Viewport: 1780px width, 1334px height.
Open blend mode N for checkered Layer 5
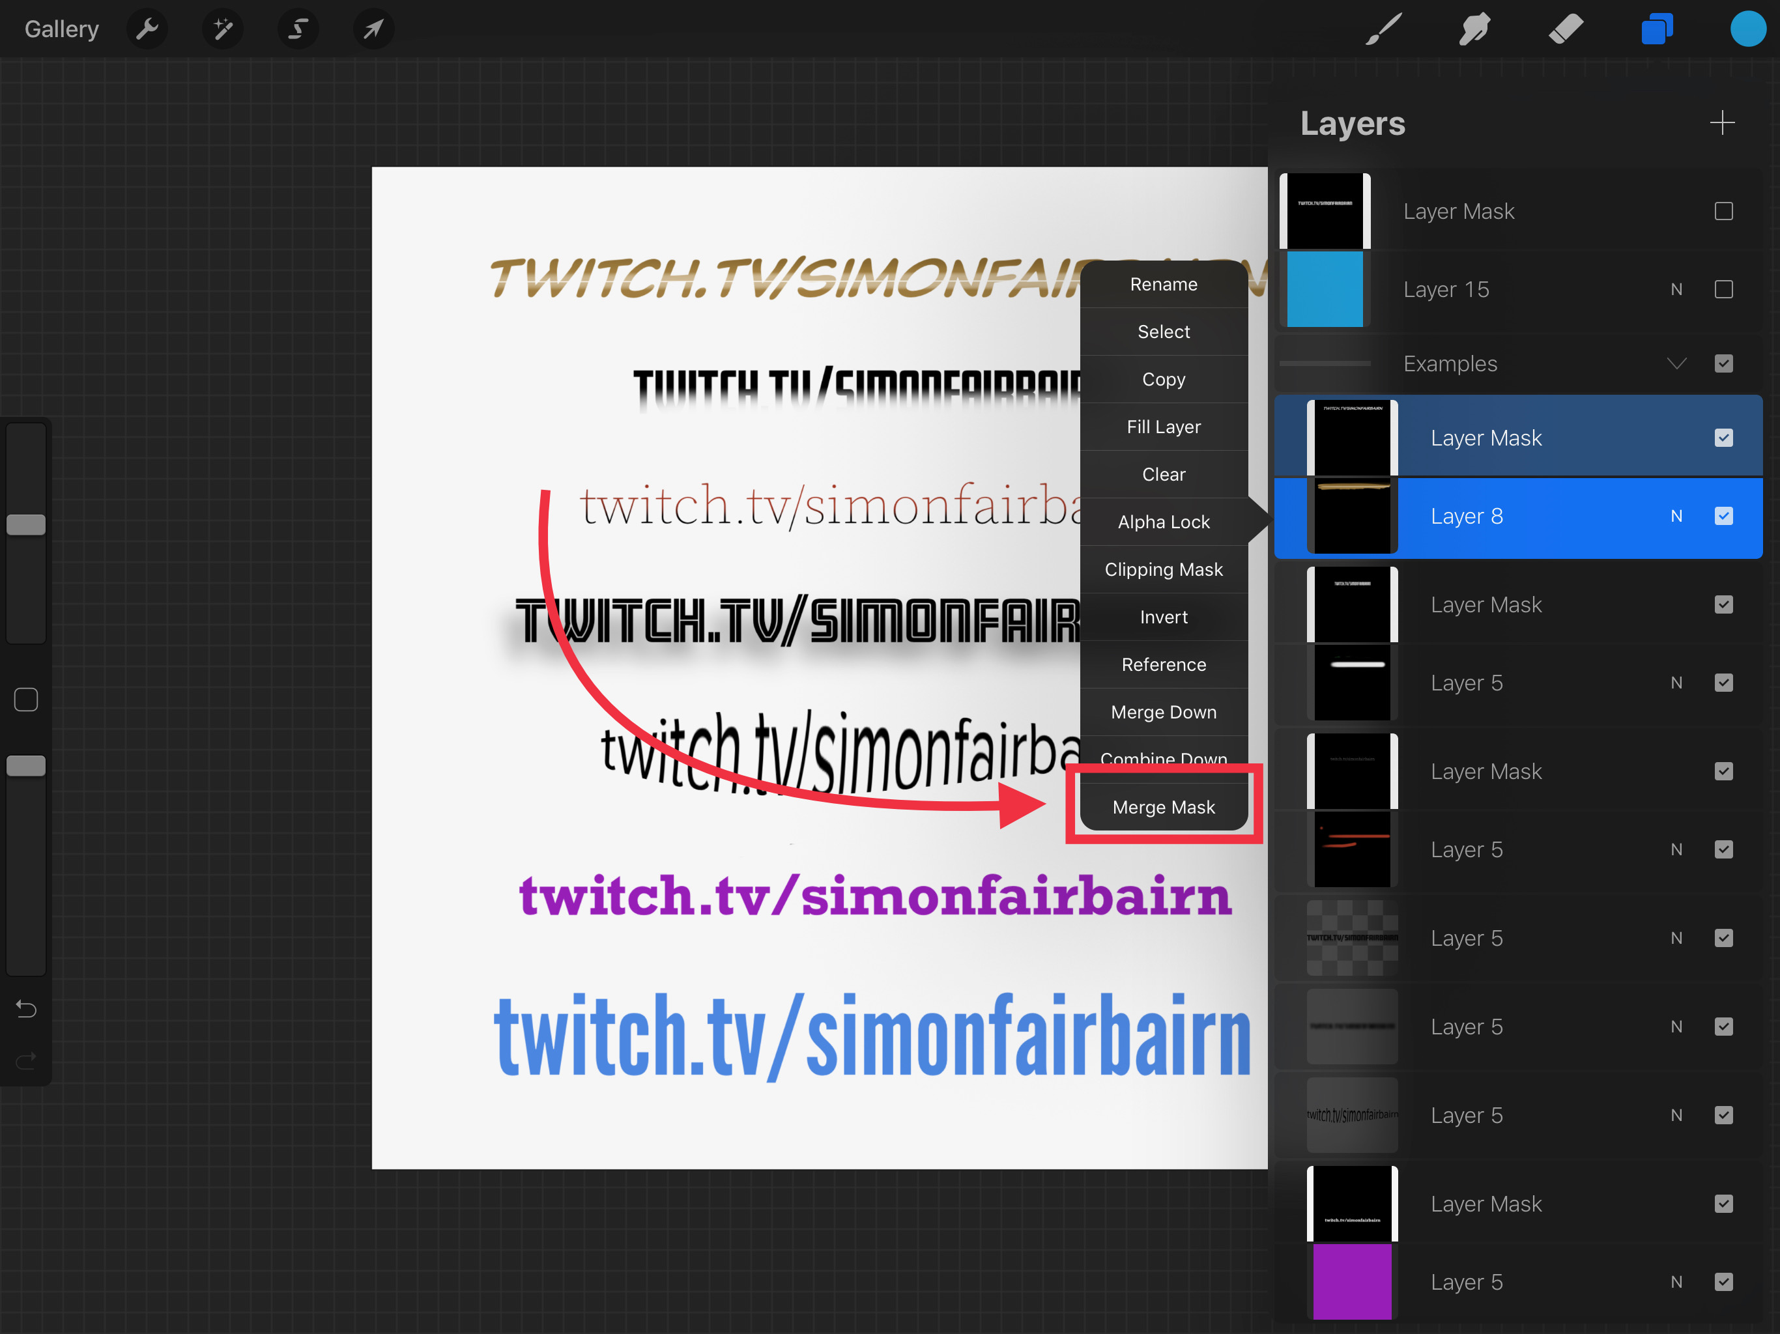[1676, 937]
